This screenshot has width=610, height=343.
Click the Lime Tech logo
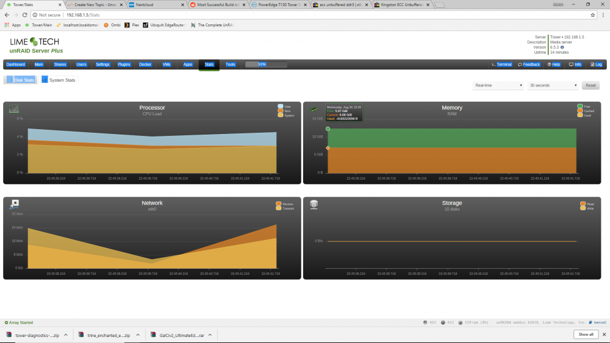(35, 41)
